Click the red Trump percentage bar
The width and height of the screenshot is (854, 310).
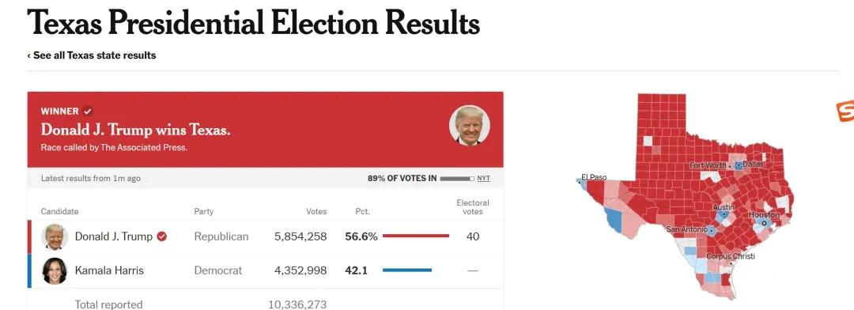point(416,236)
